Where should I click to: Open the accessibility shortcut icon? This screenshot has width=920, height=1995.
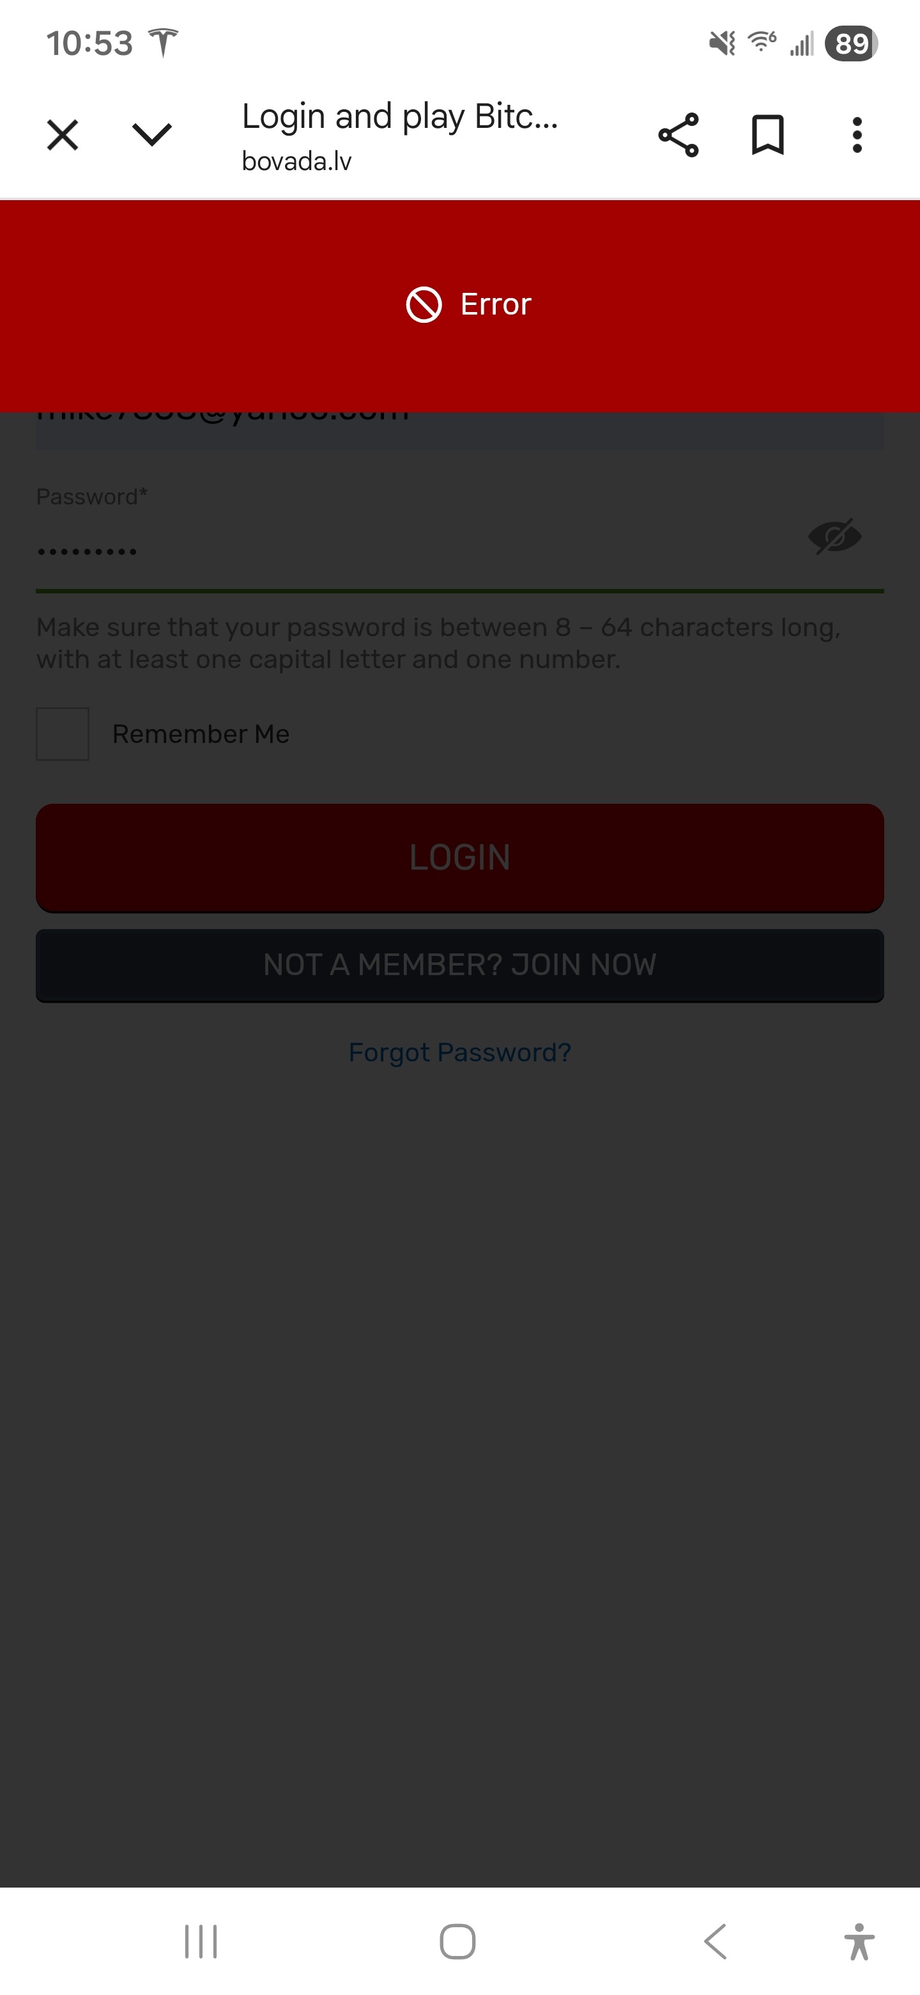pos(859,1941)
